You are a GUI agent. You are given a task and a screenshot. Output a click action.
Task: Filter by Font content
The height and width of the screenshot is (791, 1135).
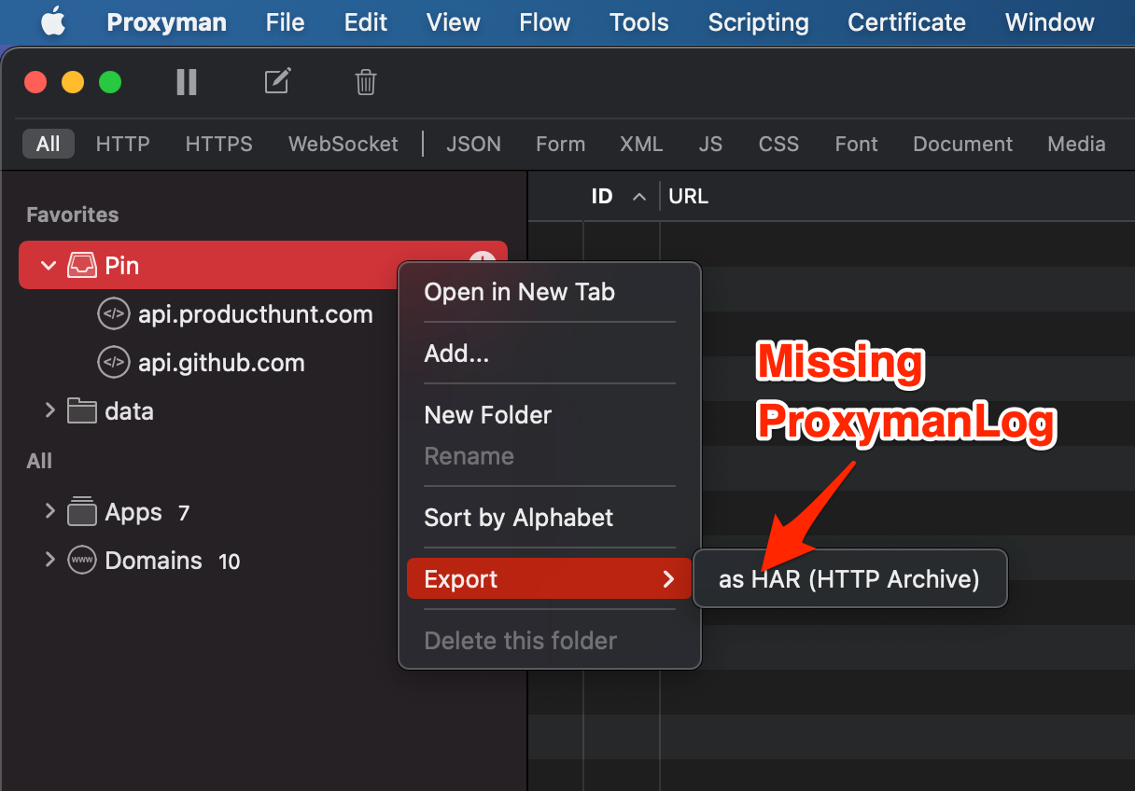tap(857, 144)
